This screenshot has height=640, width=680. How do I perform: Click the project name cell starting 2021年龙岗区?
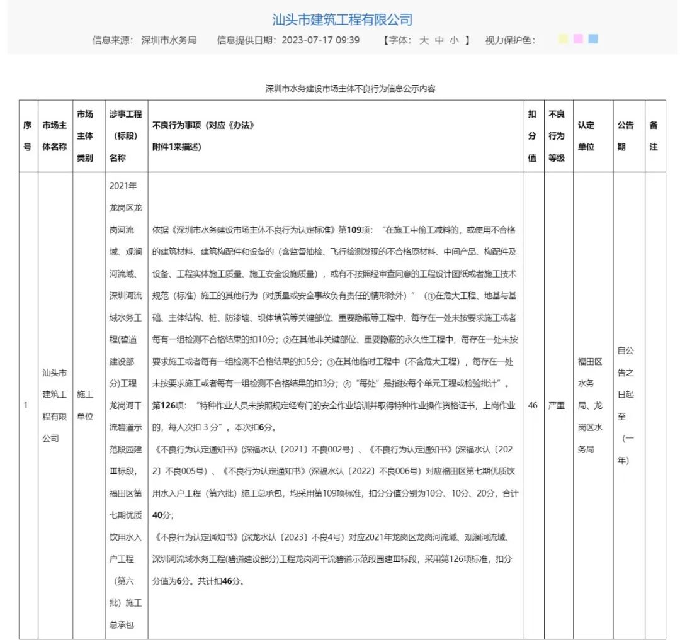tap(126, 405)
